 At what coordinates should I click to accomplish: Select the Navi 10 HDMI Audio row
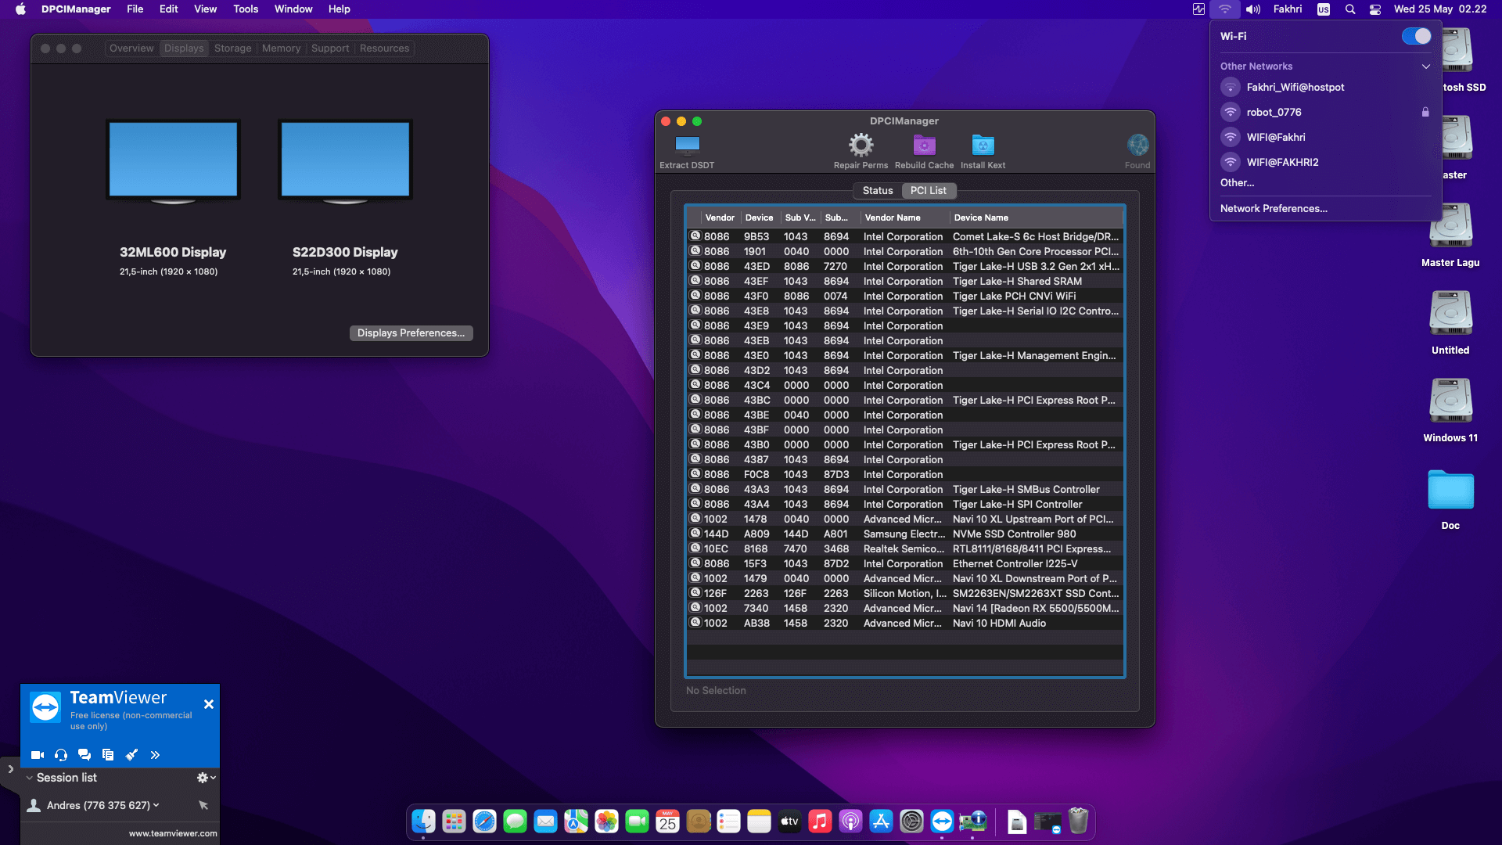905,623
